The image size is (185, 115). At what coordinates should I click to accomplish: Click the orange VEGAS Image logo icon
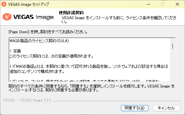7,17
